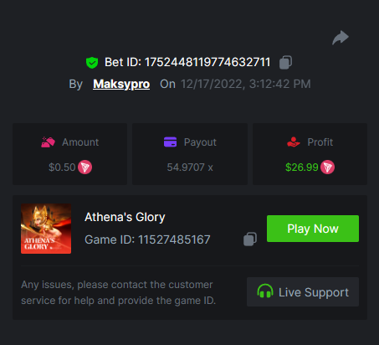Screen dimensions: 379x345
Task: Click the share arrow icon
Action: pyautogui.click(x=341, y=38)
